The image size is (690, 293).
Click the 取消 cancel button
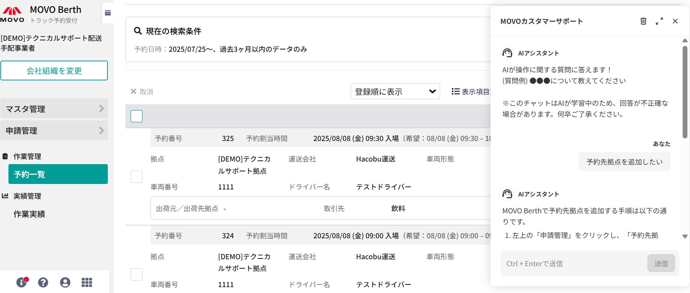coord(142,91)
